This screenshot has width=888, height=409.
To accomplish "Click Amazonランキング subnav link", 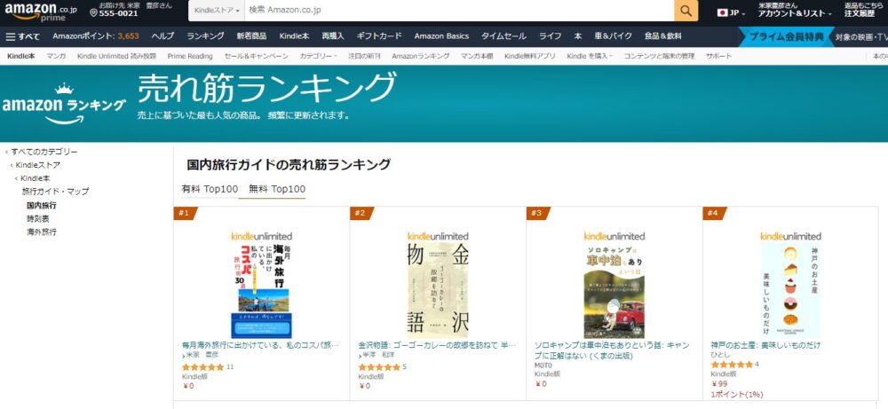I will [x=421, y=56].
